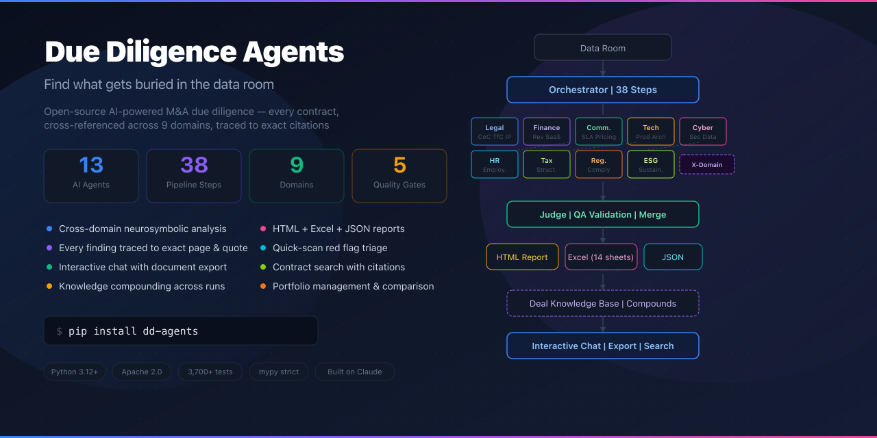Select the 5 Quality Gates stat card

pos(399,176)
